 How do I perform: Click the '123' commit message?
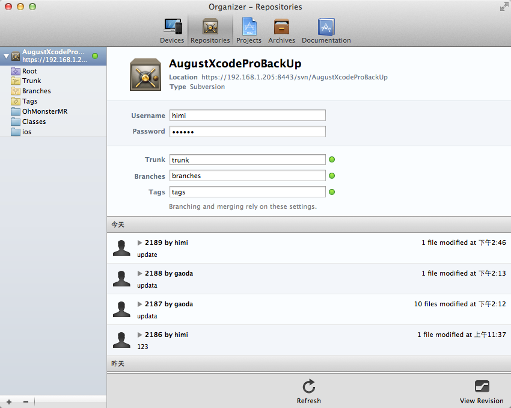pos(142,347)
